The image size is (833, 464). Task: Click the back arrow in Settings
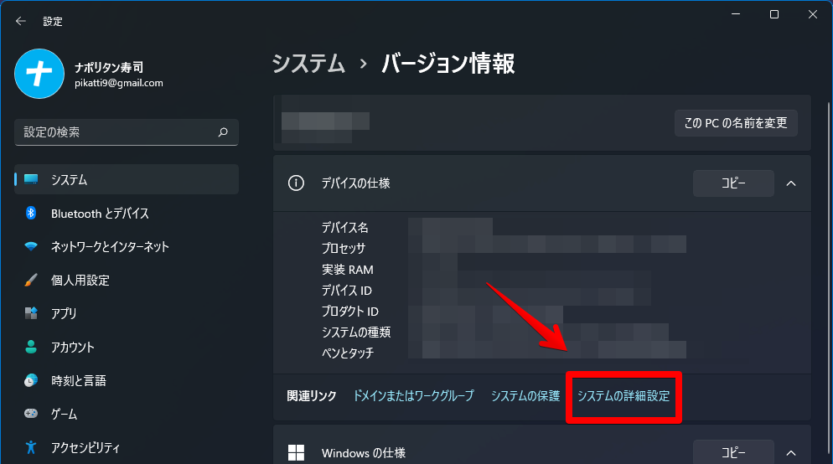click(21, 21)
